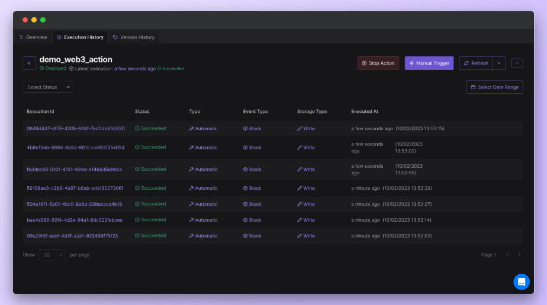This screenshot has height=305, width=547.
Task: Click the yellow macOS minimize button
Action: pyautogui.click(x=34, y=20)
